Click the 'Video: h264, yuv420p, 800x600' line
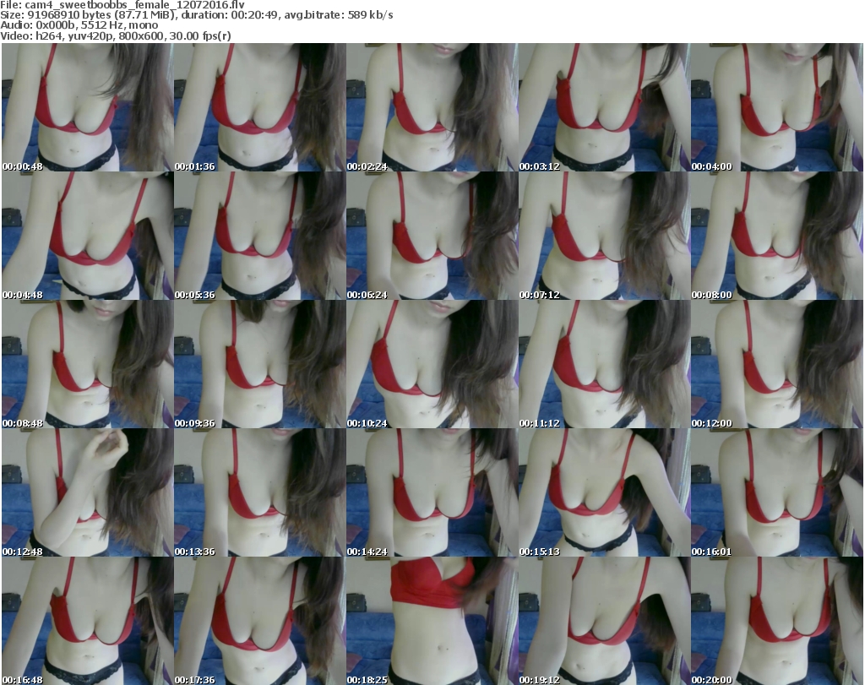865x685 pixels. 115,35
